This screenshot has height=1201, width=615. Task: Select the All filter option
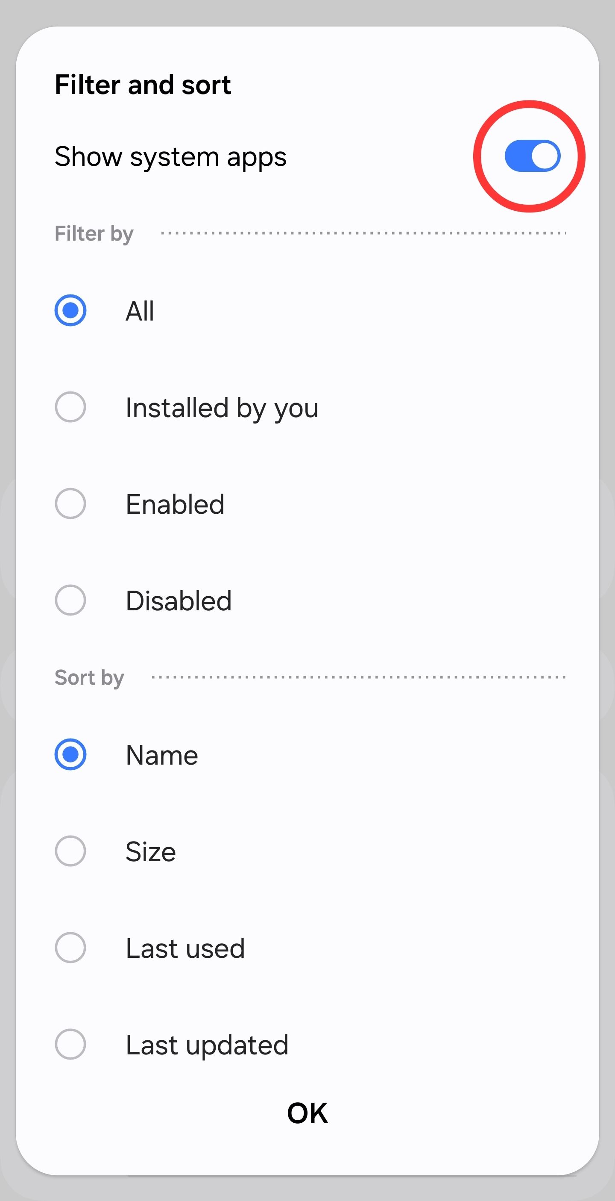pos(139,310)
